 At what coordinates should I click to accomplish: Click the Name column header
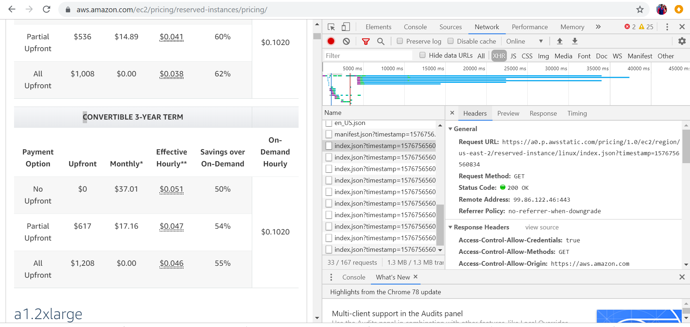pos(383,113)
